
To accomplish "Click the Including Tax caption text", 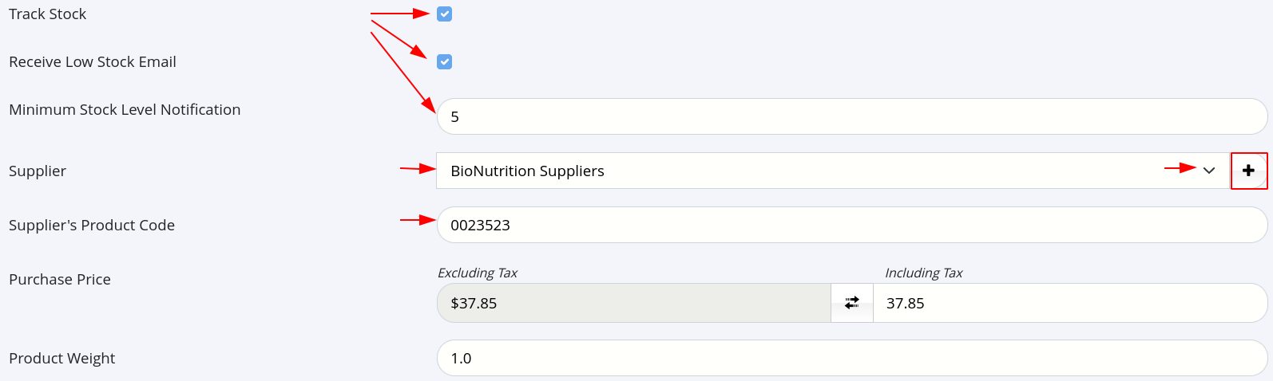I will click(924, 273).
